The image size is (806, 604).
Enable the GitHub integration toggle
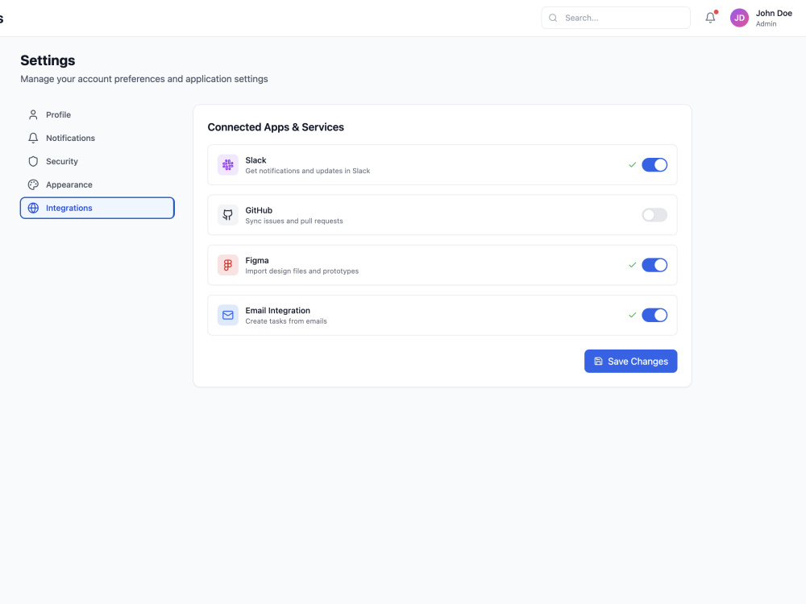coord(654,215)
